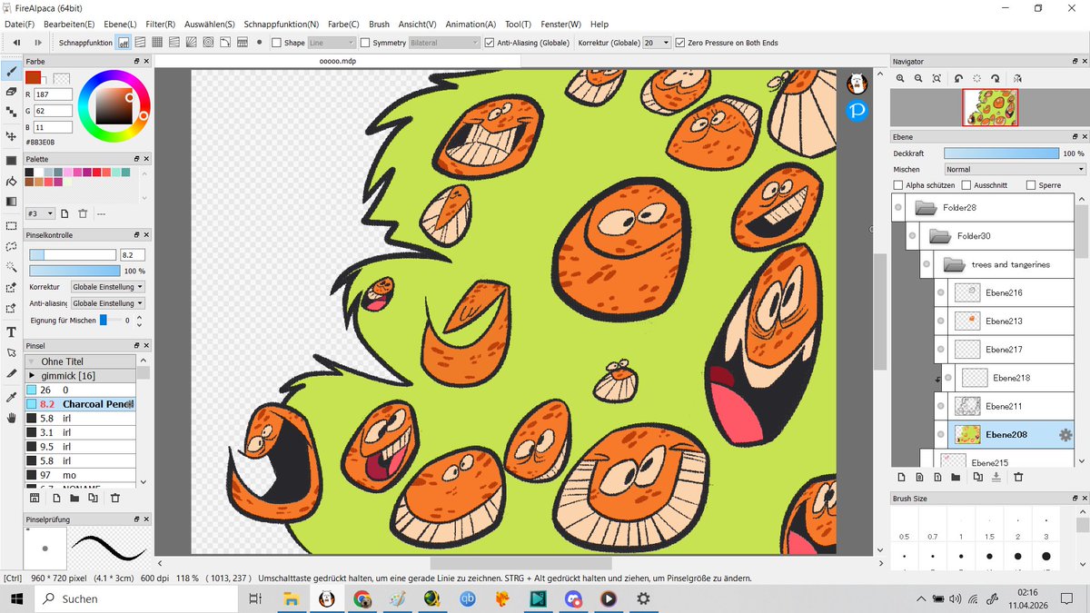1090x613 pixels.
Task: Click the R color value field
Action: (x=53, y=94)
